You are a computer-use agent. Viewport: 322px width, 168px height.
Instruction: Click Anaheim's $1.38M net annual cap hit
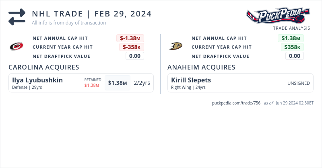pos(291,38)
